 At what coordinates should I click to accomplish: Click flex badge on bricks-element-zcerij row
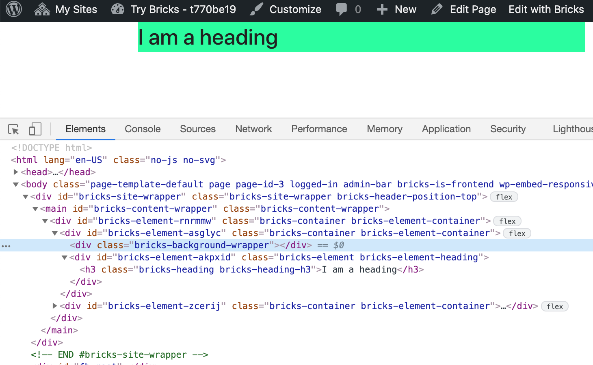tap(555, 306)
